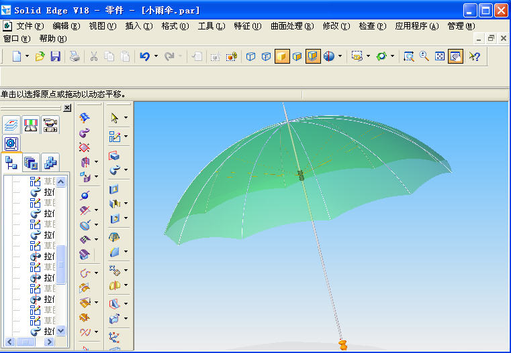
Task: Activate the yellow arrow Select tool
Action: (114, 118)
